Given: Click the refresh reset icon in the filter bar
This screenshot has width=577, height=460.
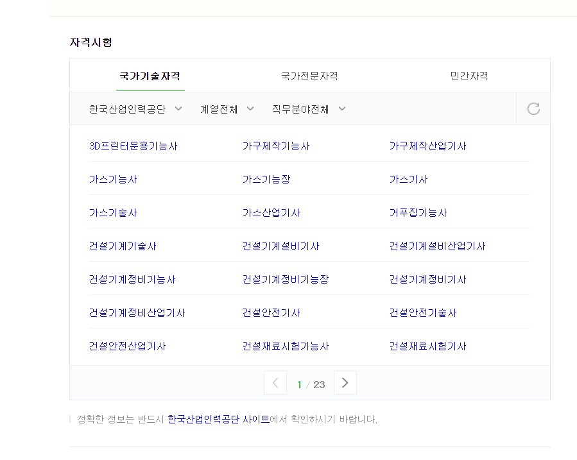Looking at the screenshot, I should [x=533, y=109].
